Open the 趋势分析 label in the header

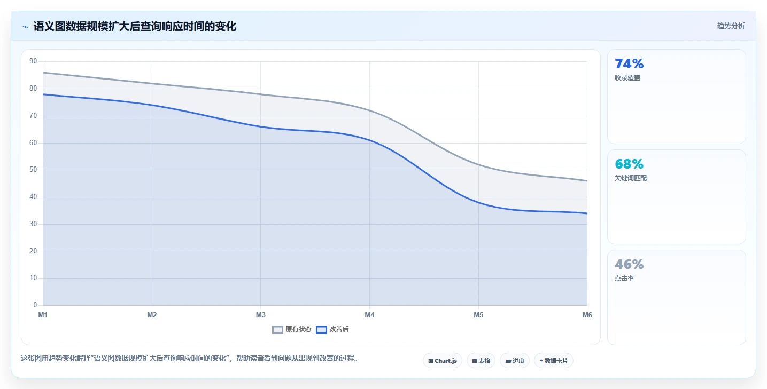pyautogui.click(x=731, y=26)
